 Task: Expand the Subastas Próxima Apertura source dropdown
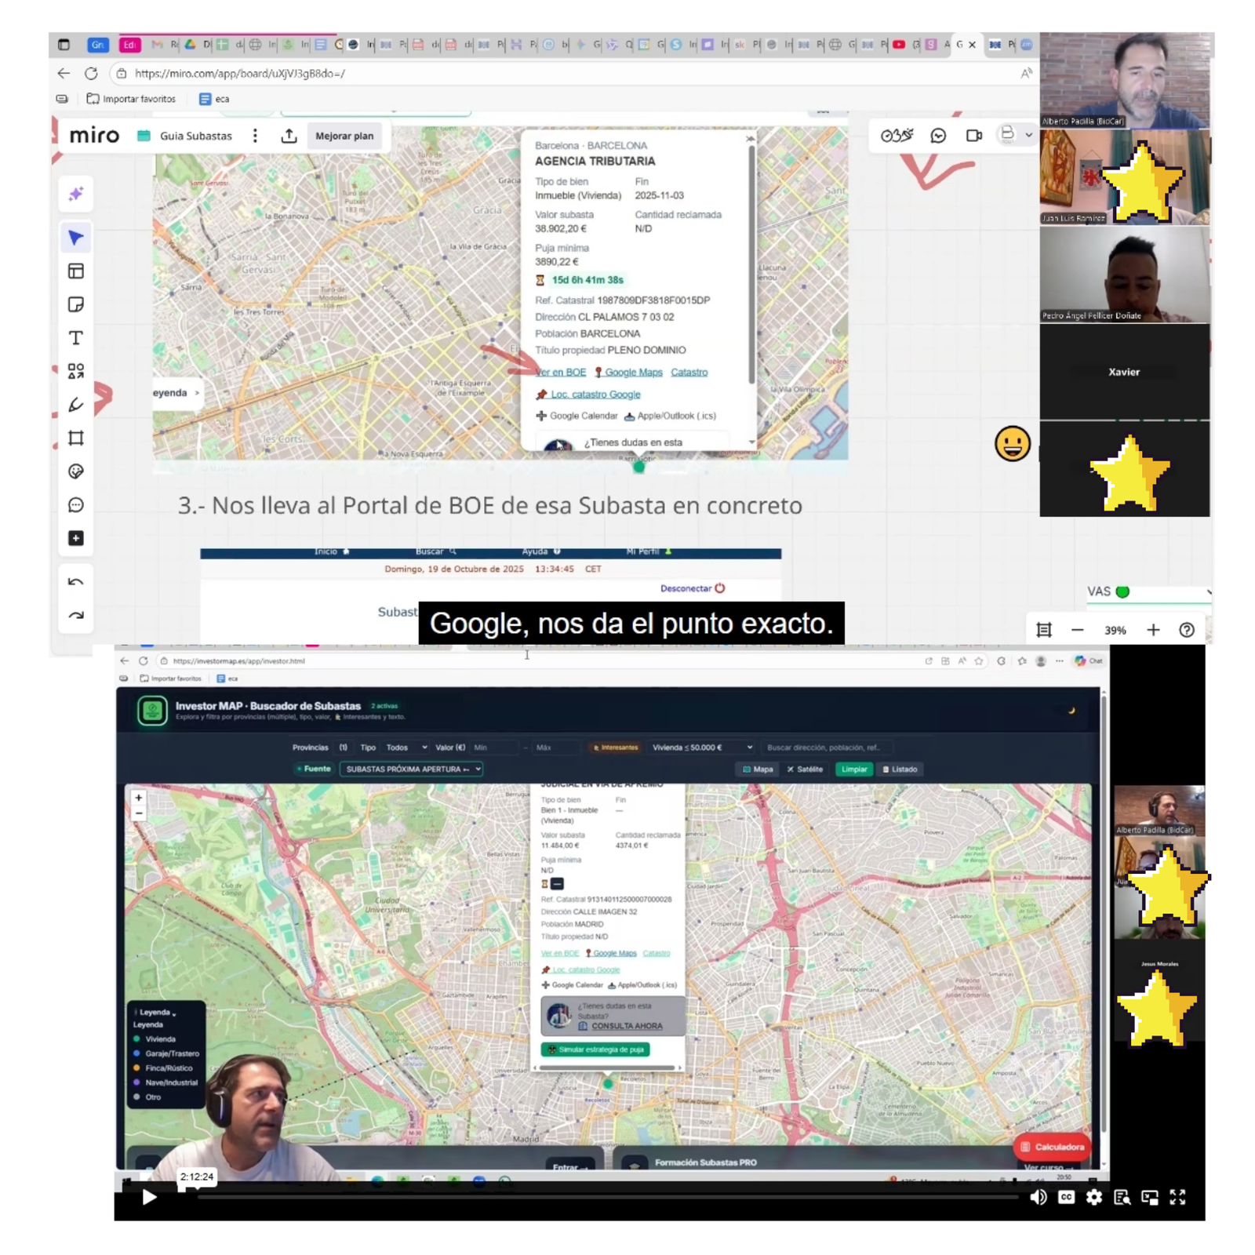point(412,769)
